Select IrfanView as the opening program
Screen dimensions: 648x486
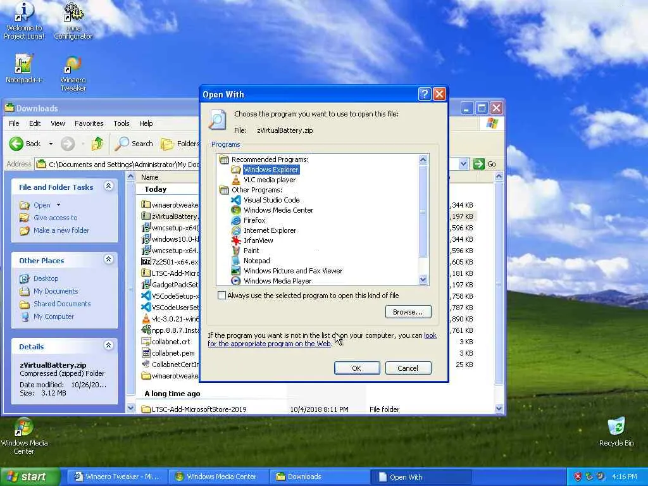coord(258,240)
